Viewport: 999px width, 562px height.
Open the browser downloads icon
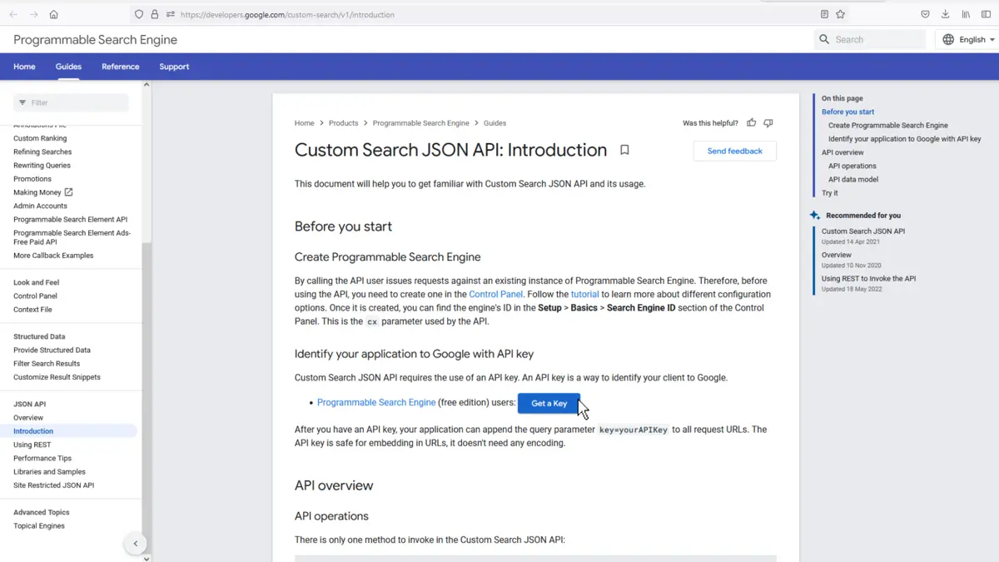pyautogui.click(x=945, y=14)
